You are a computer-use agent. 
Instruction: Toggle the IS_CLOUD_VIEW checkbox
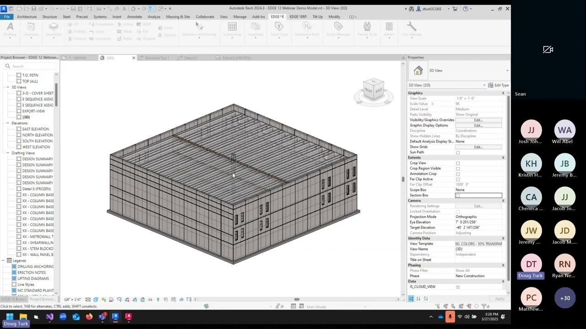coord(458,287)
